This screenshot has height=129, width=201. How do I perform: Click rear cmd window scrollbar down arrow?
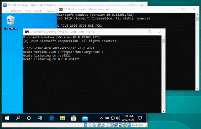tap(198, 89)
